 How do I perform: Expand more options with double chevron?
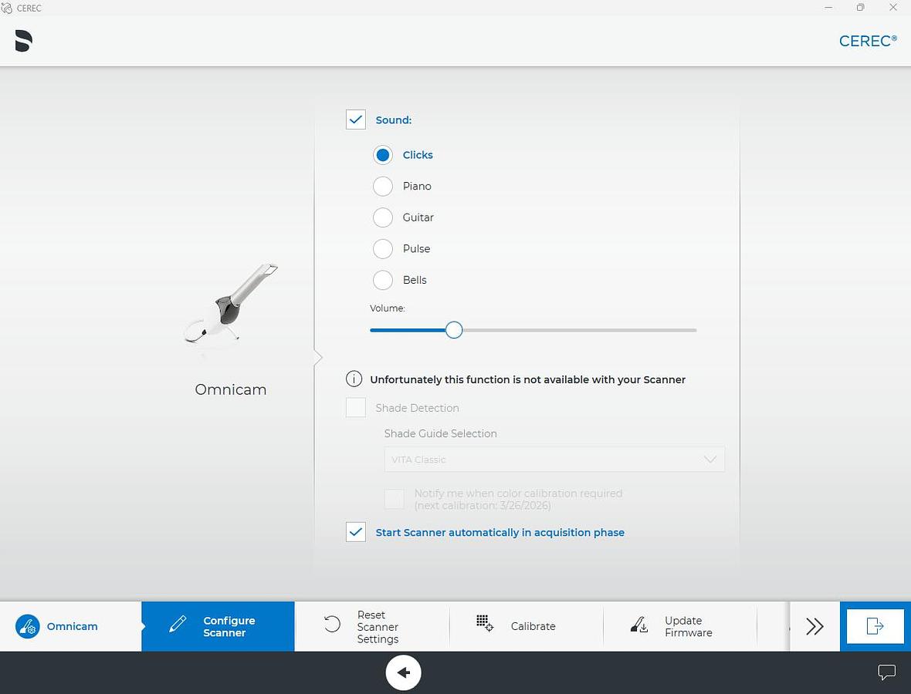814,626
